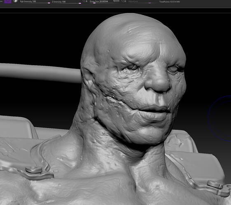Viewport: 231px width, 205px height.
Task: Click the Draw Size slider
Action: 100,2
